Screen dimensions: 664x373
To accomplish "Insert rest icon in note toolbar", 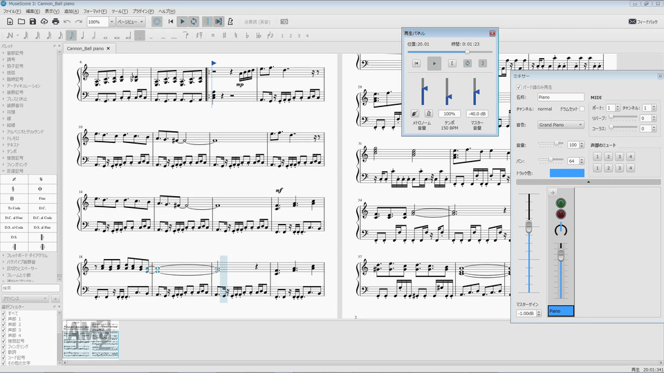I will pyautogui.click(x=199, y=35).
